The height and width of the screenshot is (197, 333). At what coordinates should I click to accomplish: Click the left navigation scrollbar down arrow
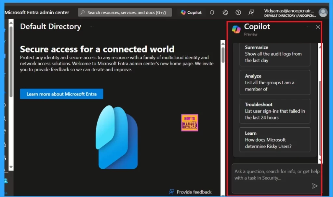point(11,167)
